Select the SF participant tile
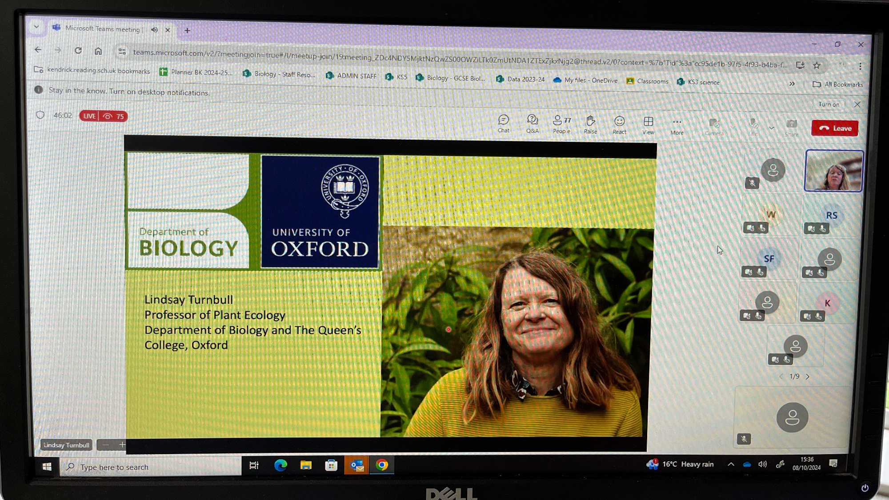Viewport: 889px width, 500px height. click(x=769, y=259)
